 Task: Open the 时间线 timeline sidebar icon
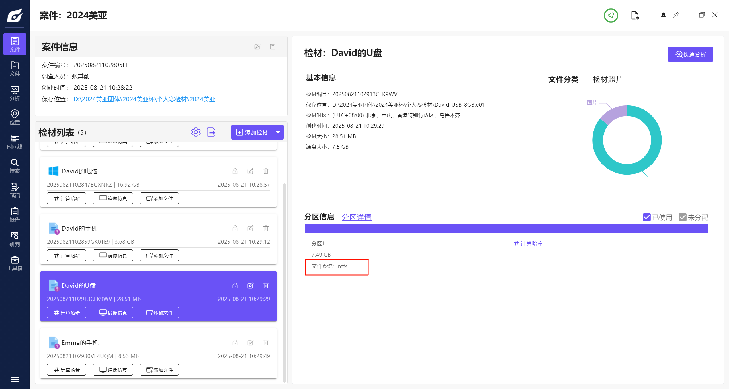point(15,142)
